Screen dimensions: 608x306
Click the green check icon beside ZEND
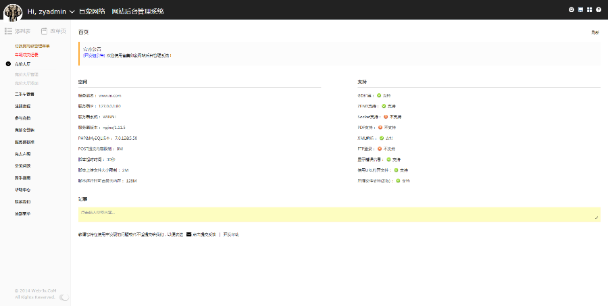click(384, 106)
